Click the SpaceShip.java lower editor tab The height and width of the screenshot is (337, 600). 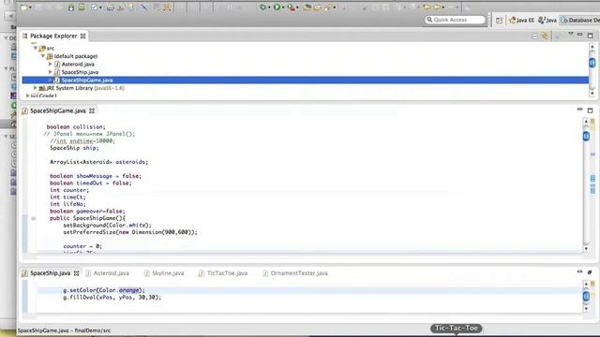pyautogui.click(x=50, y=273)
